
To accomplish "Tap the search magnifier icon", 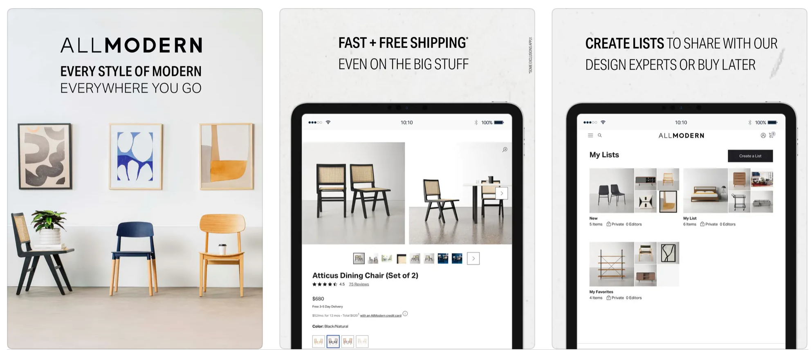I will [600, 135].
